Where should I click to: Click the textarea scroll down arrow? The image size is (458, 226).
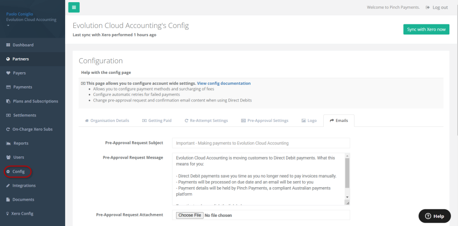click(x=347, y=197)
